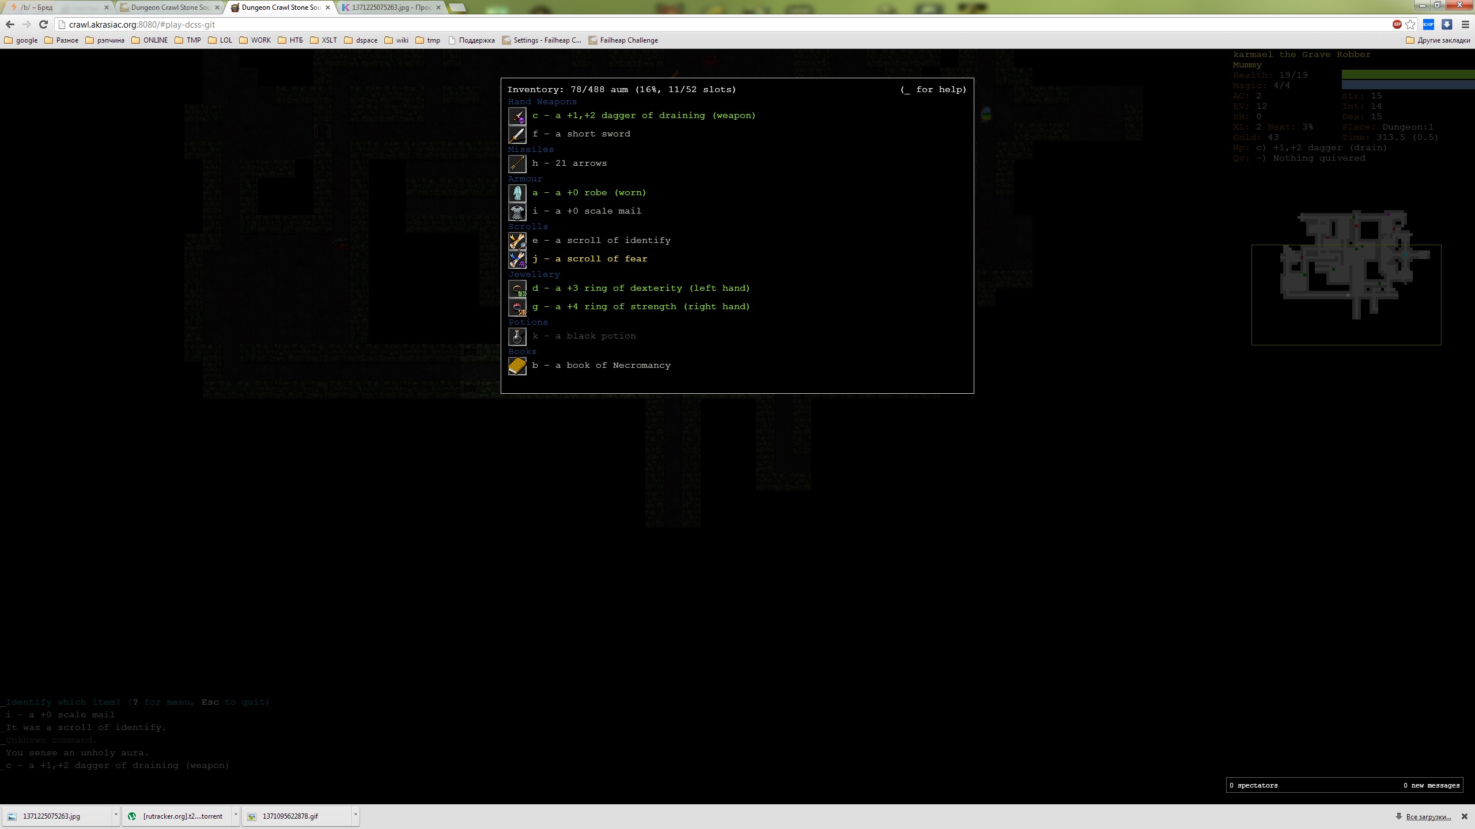Click the ring of strength icon
The image size is (1475, 829).
coord(517,307)
